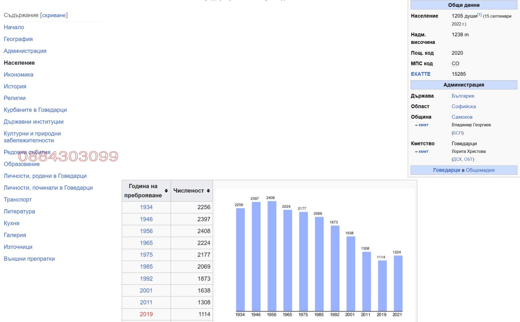Image resolution: width=520 pixels, height=322 pixels.
Task: Follow the Софийска province link
Action: (463, 106)
